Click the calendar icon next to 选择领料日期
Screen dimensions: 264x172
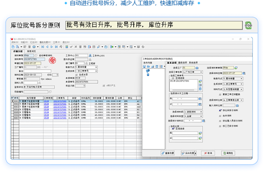click(x=244, y=73)
